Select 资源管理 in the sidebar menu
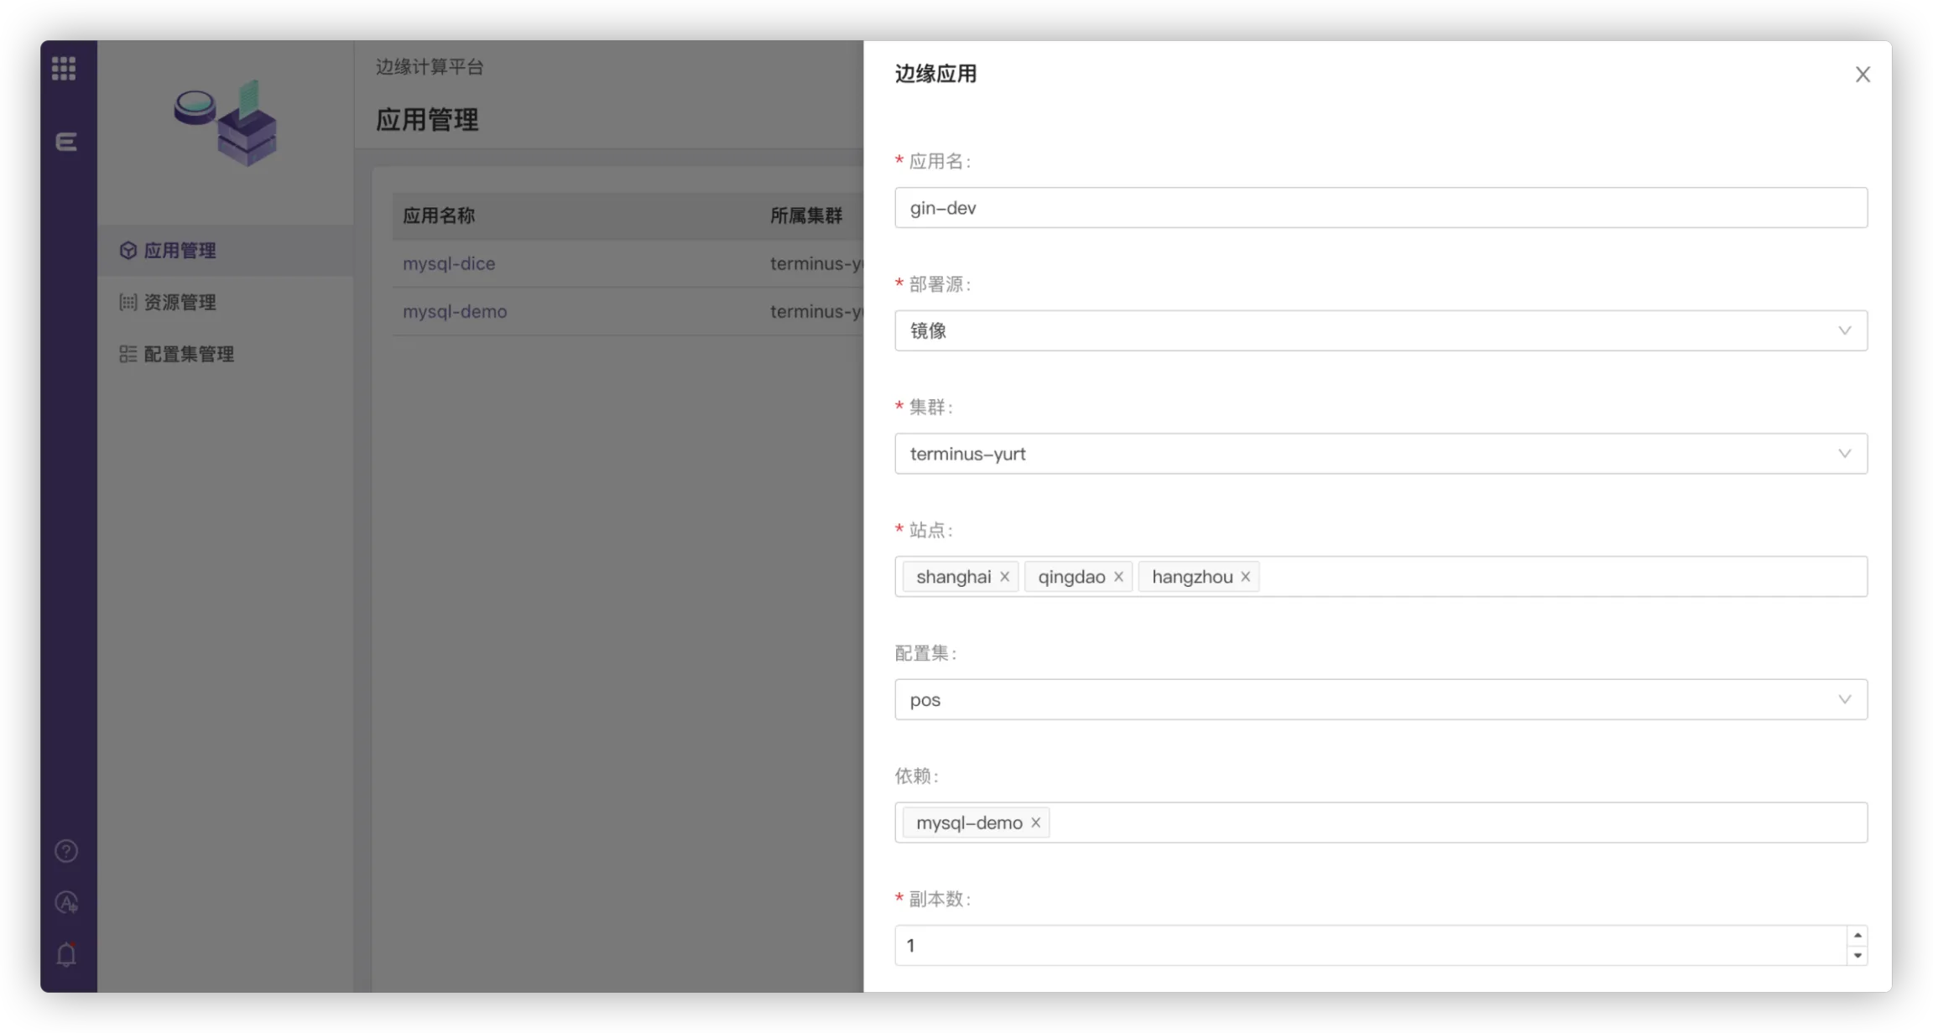1933x1033 pixels. click(180, 303)
